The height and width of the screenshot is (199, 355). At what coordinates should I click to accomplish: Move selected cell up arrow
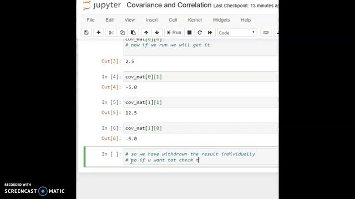[x=146, y=33]
